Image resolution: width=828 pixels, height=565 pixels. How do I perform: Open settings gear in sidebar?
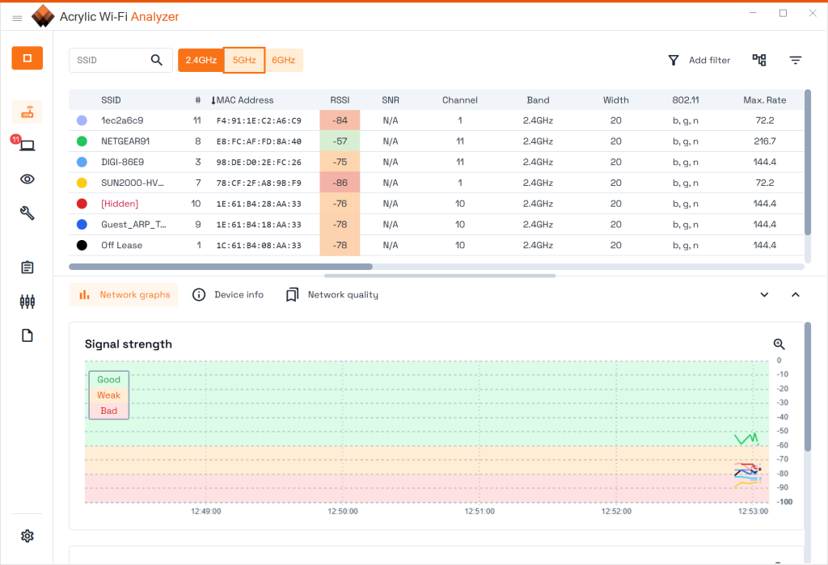pyautogui.click(x=27, y=536)
